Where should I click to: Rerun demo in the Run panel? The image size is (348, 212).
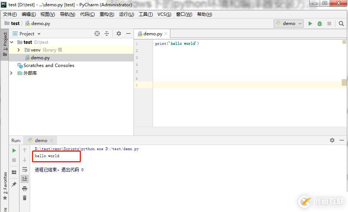[x=14, y=151]
